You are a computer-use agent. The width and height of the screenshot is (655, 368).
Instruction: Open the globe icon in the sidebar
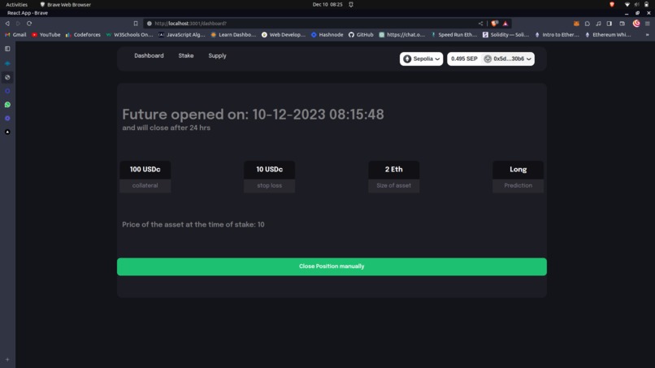tap(7, 77)
